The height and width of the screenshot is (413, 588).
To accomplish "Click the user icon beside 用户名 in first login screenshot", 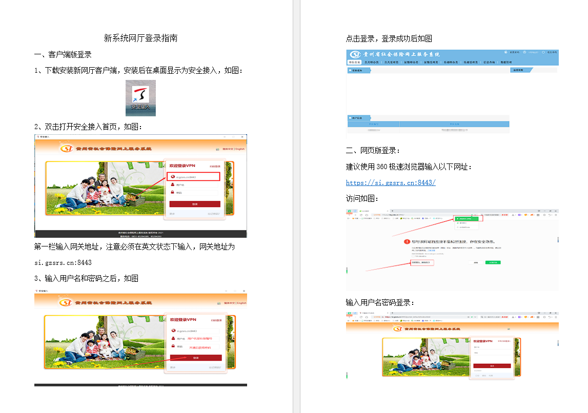I will pos(173,184).
